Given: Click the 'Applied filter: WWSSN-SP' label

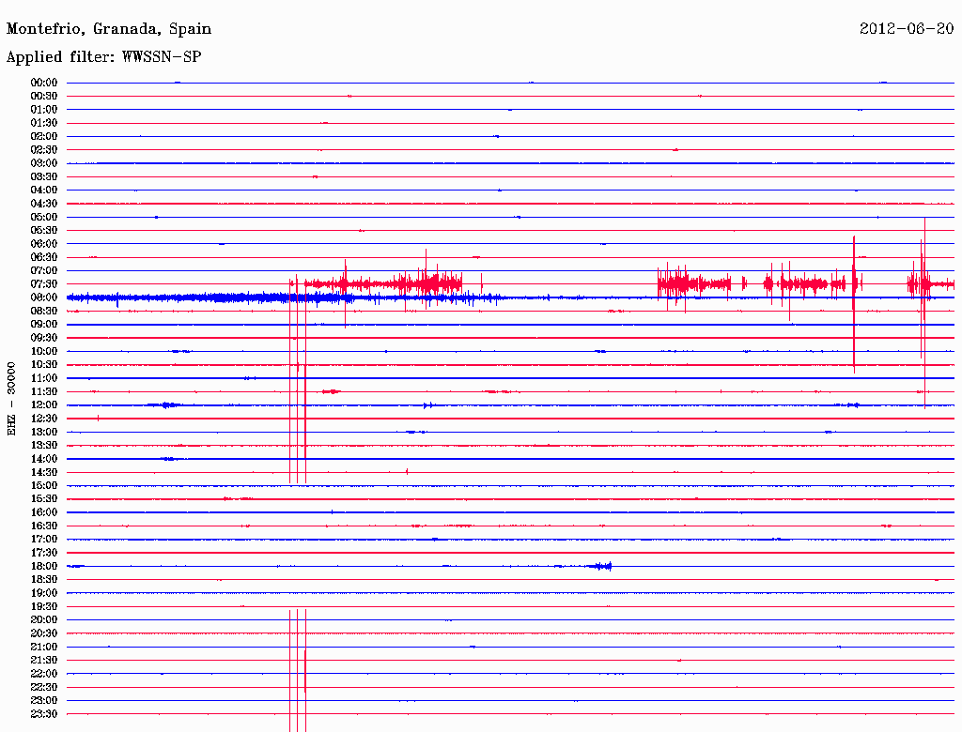Looking at the screenshot, I should click(x=103, y=57).
